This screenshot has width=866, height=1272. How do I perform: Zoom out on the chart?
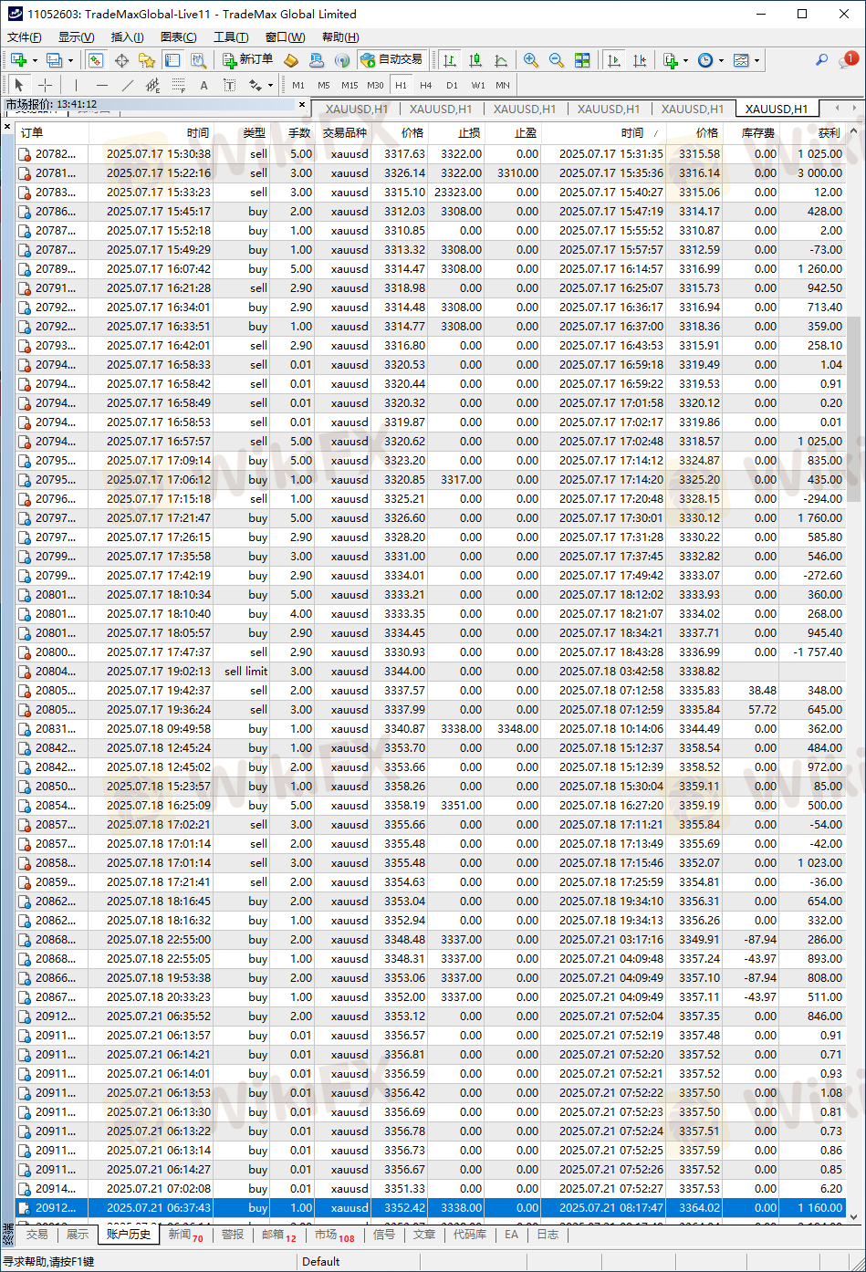pyautogui.click(x=557, y=60)
